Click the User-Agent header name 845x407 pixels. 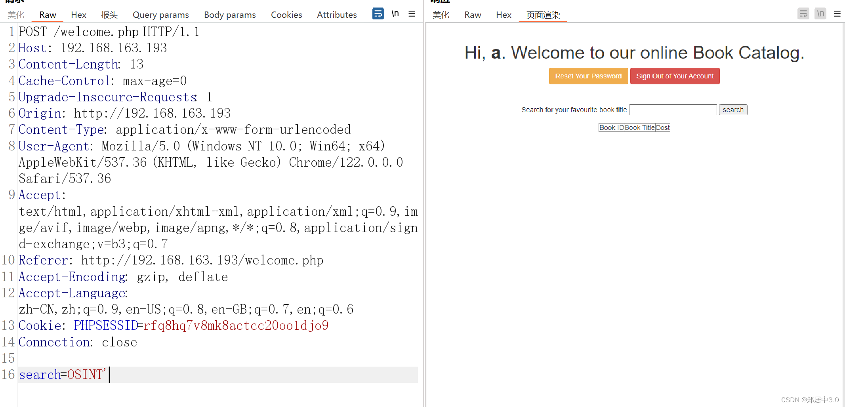[x=54, y=146]
